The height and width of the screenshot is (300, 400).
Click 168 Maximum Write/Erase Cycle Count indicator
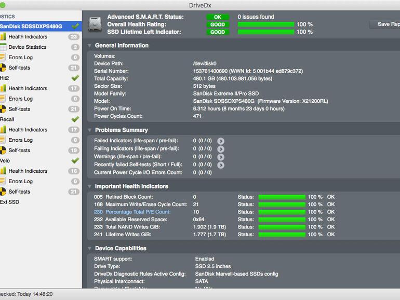(141, 204)
